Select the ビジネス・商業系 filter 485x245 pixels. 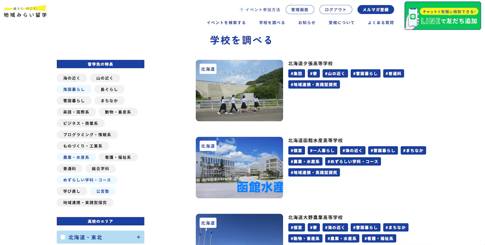[x=80, y=123]
